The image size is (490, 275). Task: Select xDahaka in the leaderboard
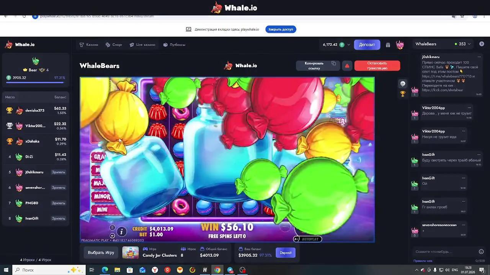(36, 141)
